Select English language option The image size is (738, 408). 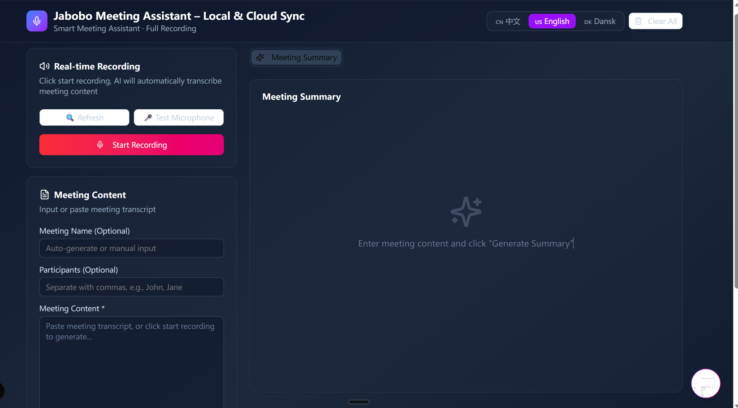[552, 21]
